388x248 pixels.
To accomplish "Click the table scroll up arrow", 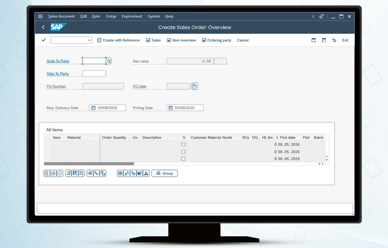I will tap(327, 157).
